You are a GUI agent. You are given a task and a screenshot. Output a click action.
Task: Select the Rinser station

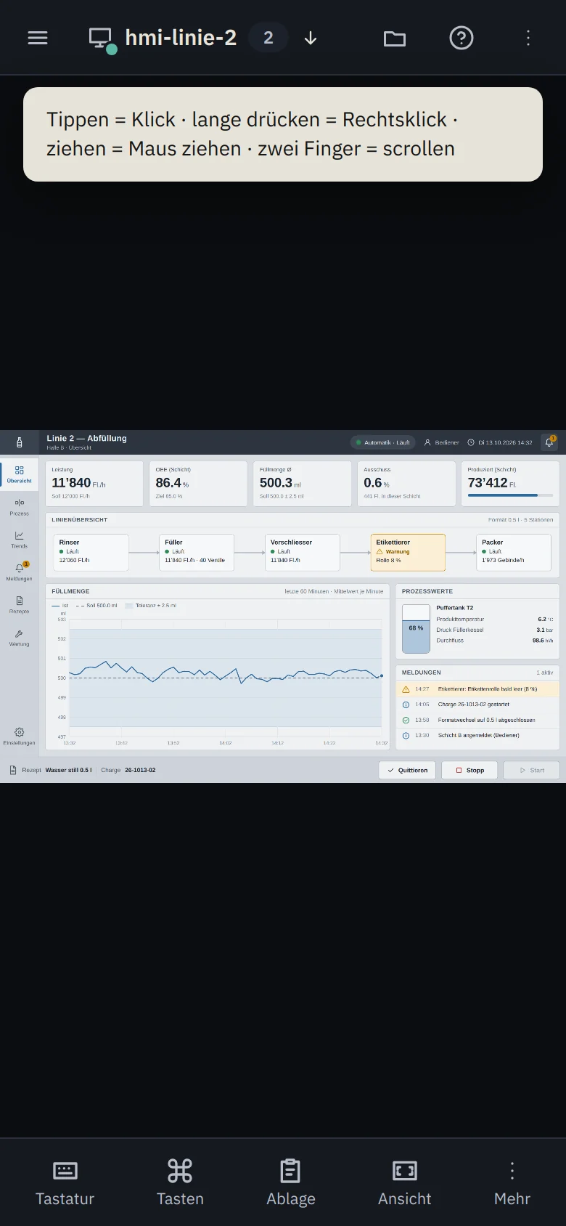click(x=91, y=553)
